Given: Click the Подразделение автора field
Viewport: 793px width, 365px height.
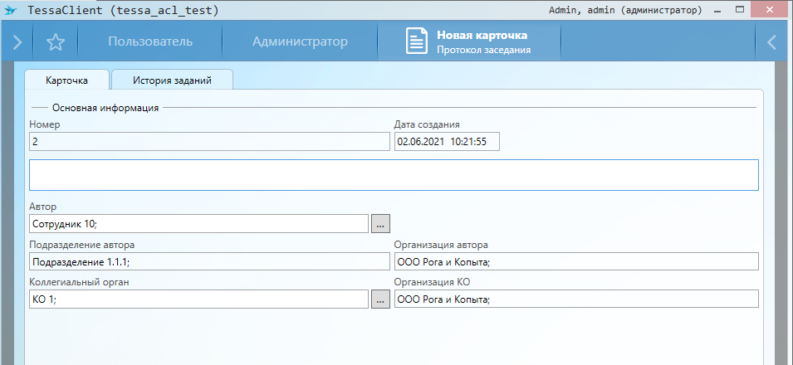Looking at the screenshot, I should point(208,262).
